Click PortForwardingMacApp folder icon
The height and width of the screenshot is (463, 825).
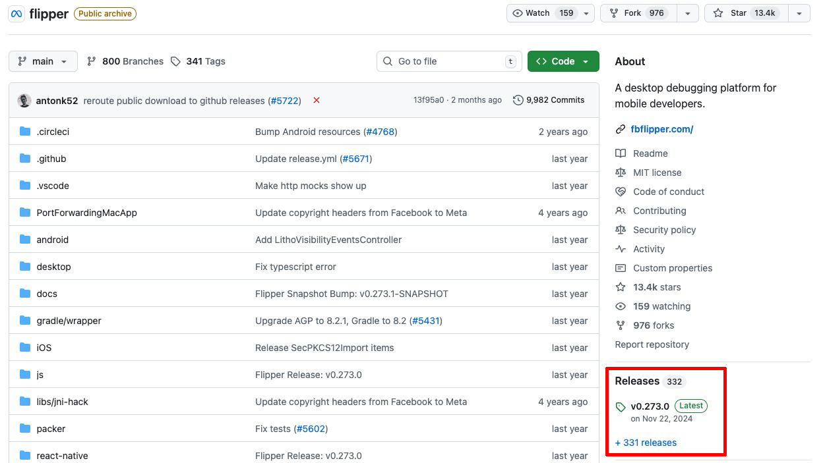[x=25, y=213]
